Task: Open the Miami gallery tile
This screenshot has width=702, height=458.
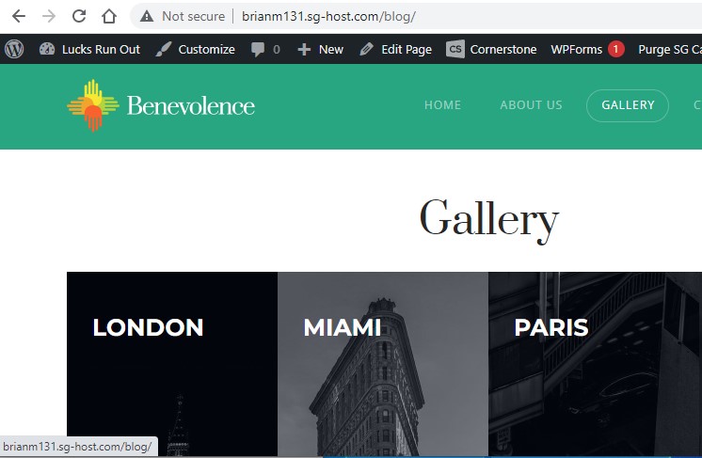Action: [x=382, y=364]
